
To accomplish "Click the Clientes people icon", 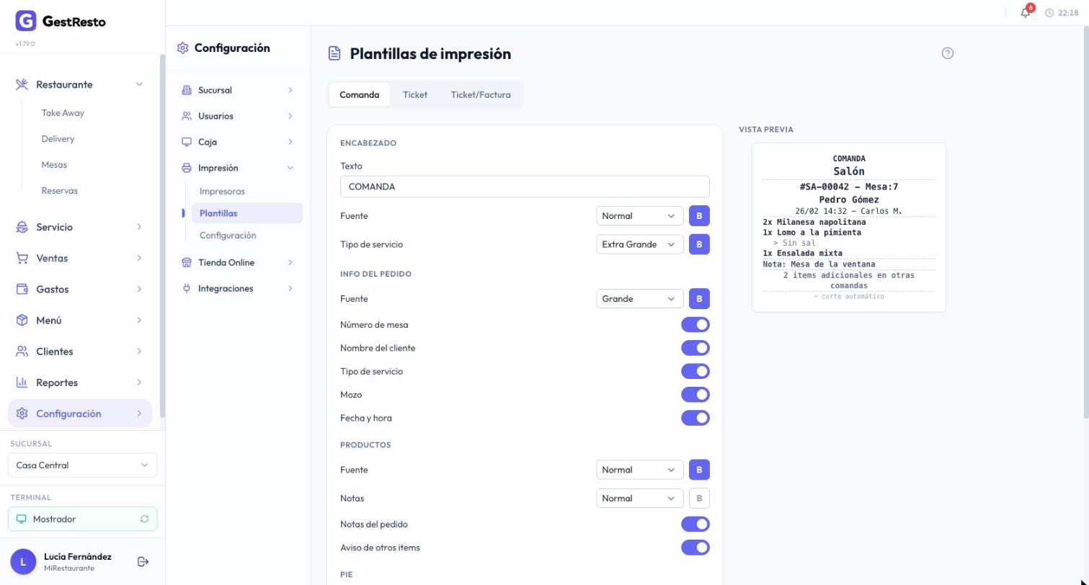I will click(x=22, y=352).
